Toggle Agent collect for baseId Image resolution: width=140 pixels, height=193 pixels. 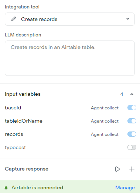pyautogui.click(x=132, y=108)
